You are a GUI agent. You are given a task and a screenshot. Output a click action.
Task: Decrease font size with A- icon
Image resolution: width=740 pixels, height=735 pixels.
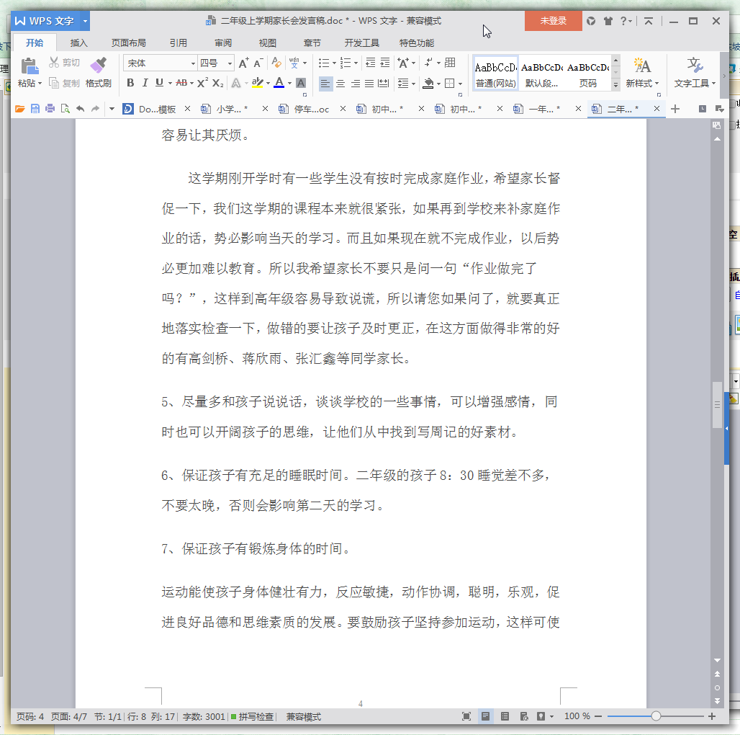(258, 63)
